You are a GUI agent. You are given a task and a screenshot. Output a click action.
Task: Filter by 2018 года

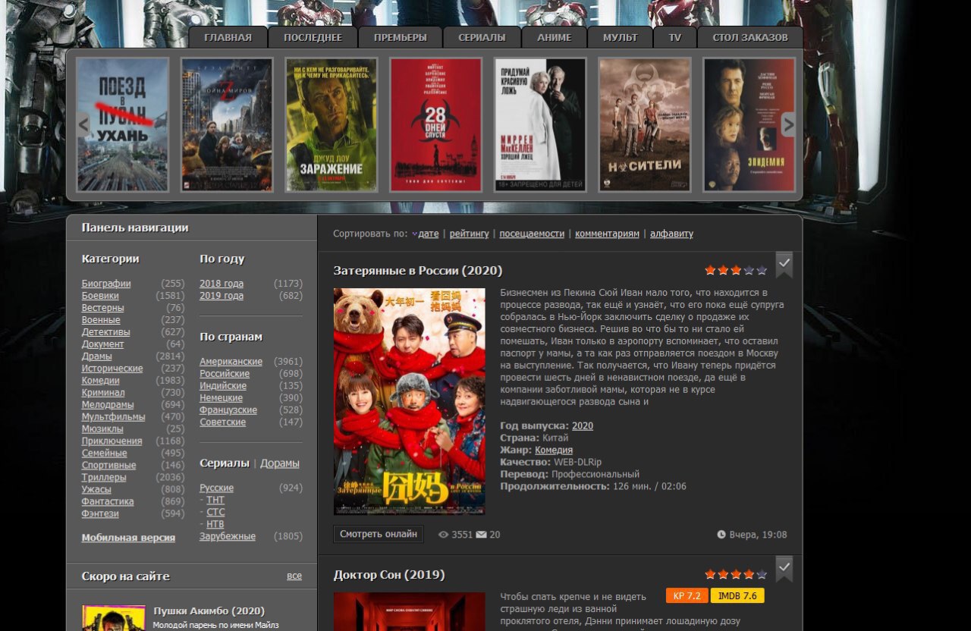point(222,284)
